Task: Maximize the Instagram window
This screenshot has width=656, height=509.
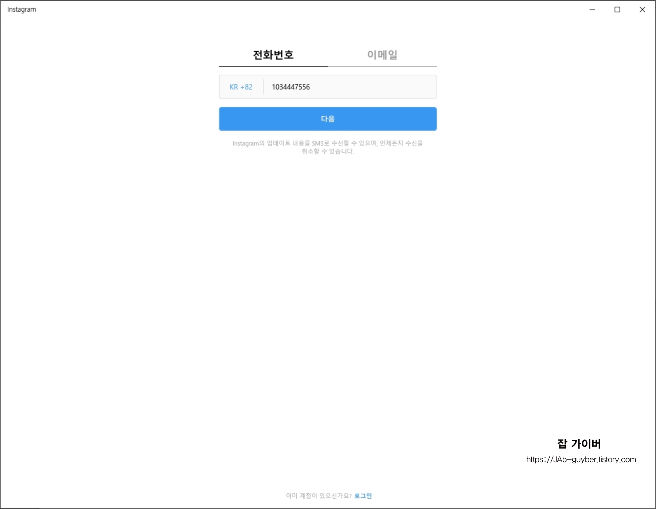Action: pyautogui.click(x=617, y=10)
